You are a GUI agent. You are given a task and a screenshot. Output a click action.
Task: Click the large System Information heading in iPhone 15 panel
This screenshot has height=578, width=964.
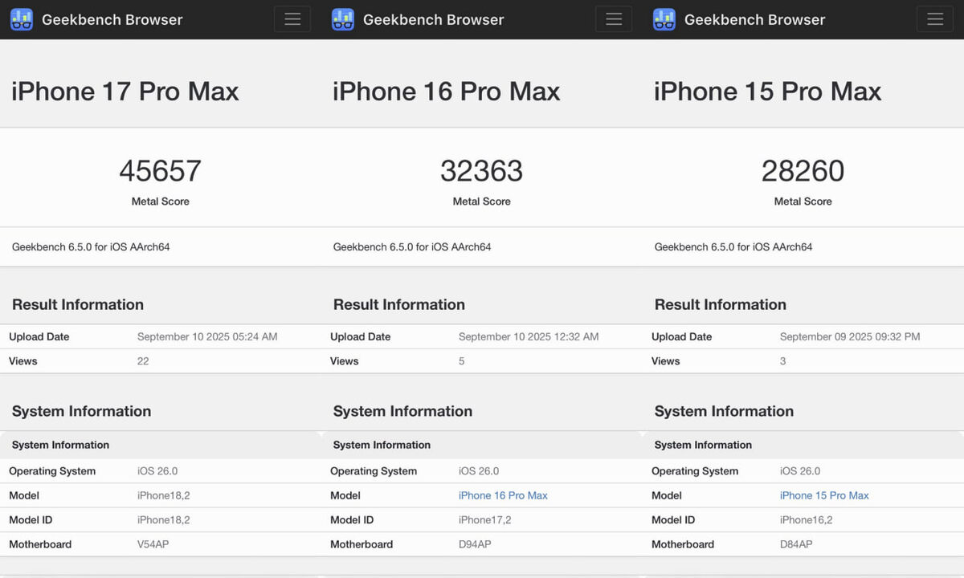click(x=724, y=411)
